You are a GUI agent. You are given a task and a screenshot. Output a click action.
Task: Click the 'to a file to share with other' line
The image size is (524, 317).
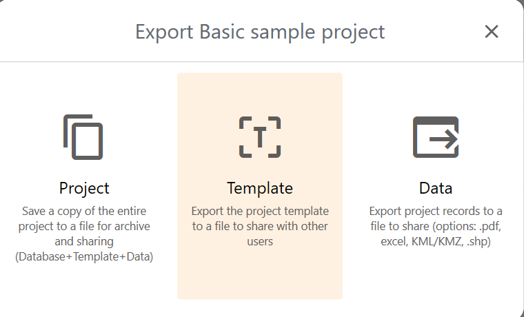pyautogui.click(x=260, y=226)
